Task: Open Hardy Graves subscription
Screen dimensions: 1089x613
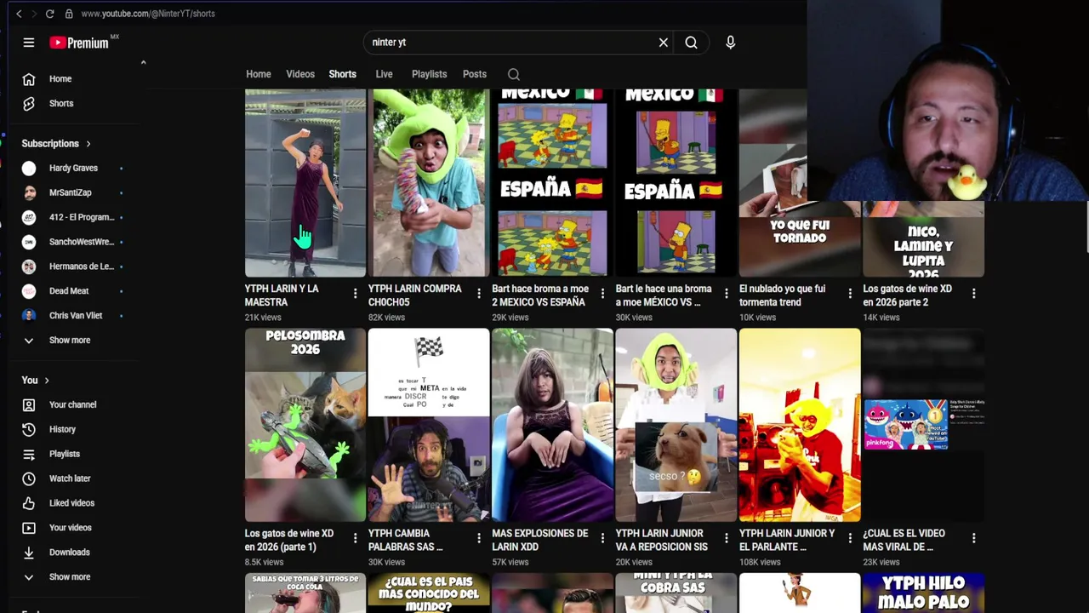Action: click(75, 169)
